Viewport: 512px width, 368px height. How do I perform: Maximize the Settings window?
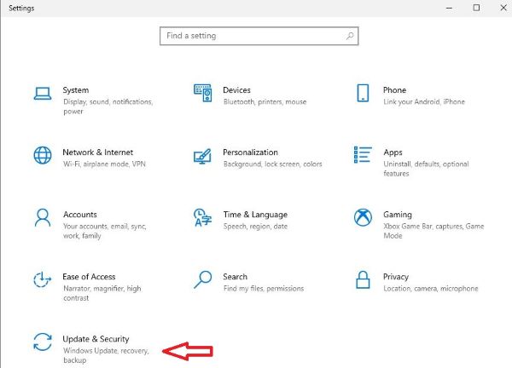tap(476, 8)
